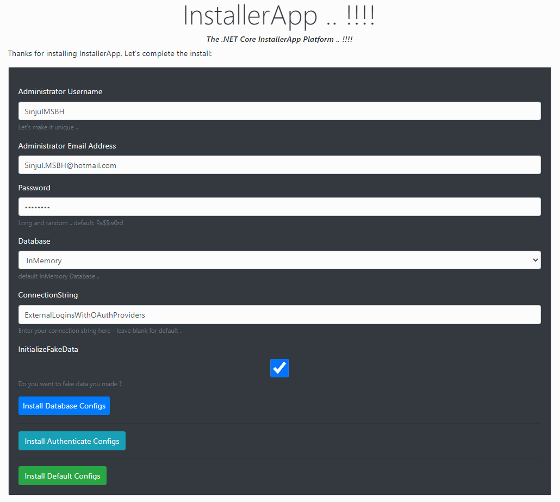Click the "Administrator Username" label
560x502 pixels.
(60, 92)
